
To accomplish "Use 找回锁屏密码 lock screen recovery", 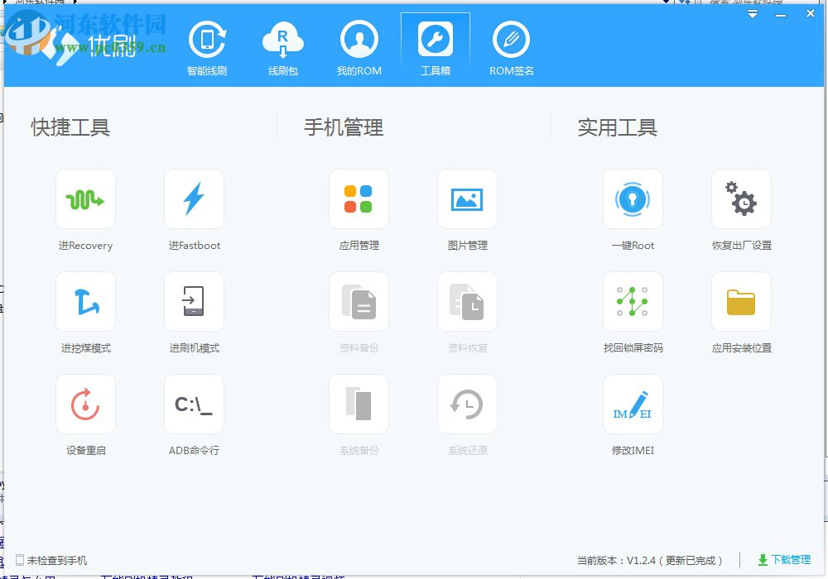I will coord(633,313).
